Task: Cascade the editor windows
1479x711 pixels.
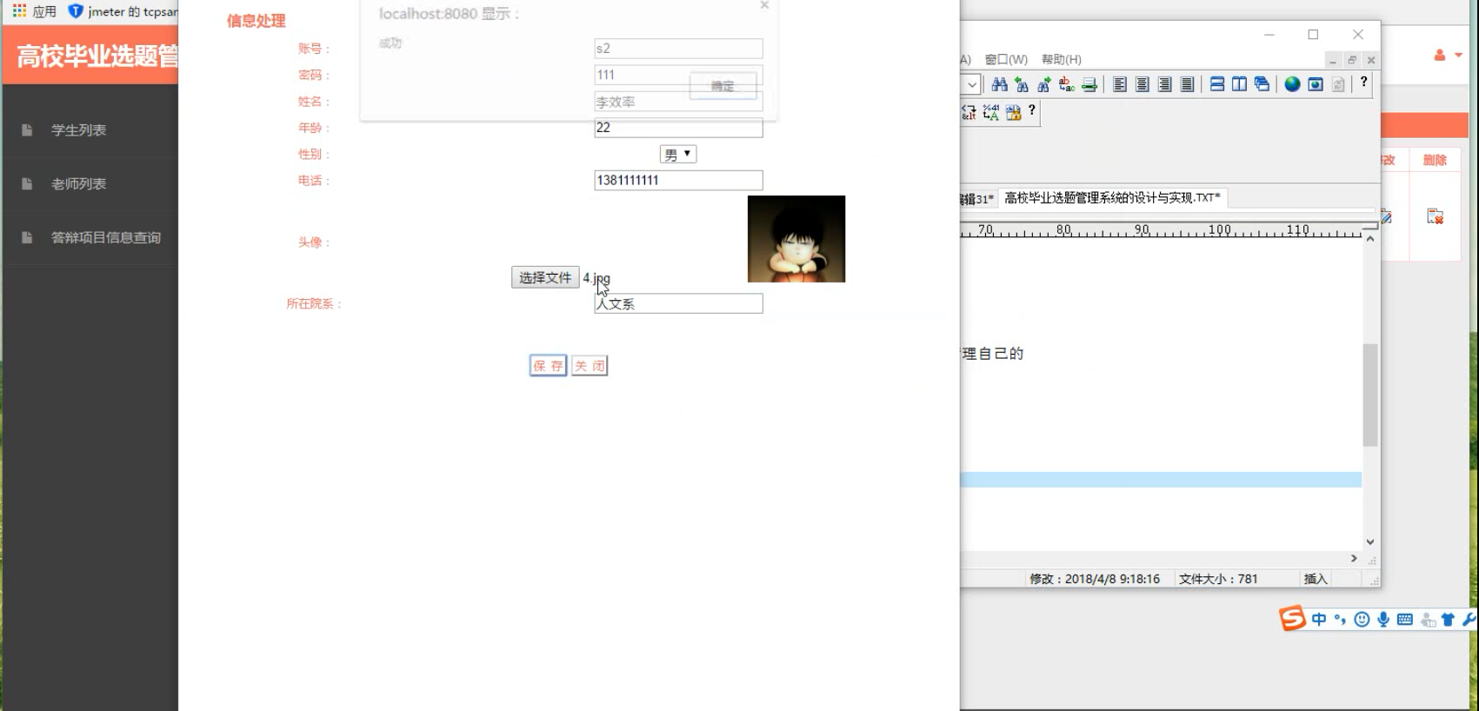Action: (x=1262, y=84)
